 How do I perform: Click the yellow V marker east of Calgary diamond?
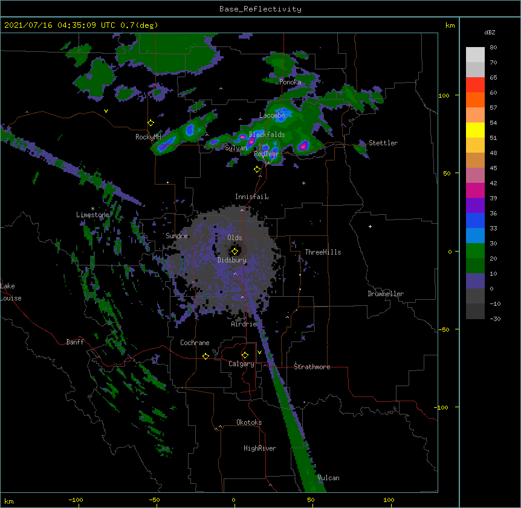[259, 352]
